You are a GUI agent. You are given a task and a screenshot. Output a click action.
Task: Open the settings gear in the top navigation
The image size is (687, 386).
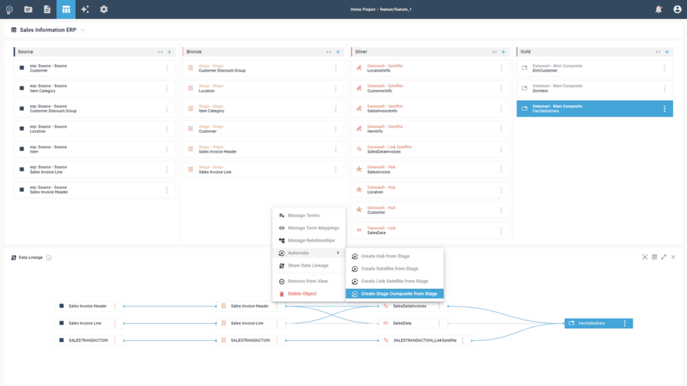103,9
